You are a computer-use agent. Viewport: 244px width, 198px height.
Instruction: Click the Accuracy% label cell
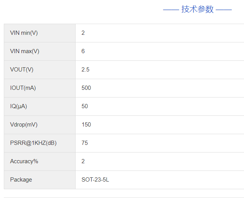click(24, 161)
